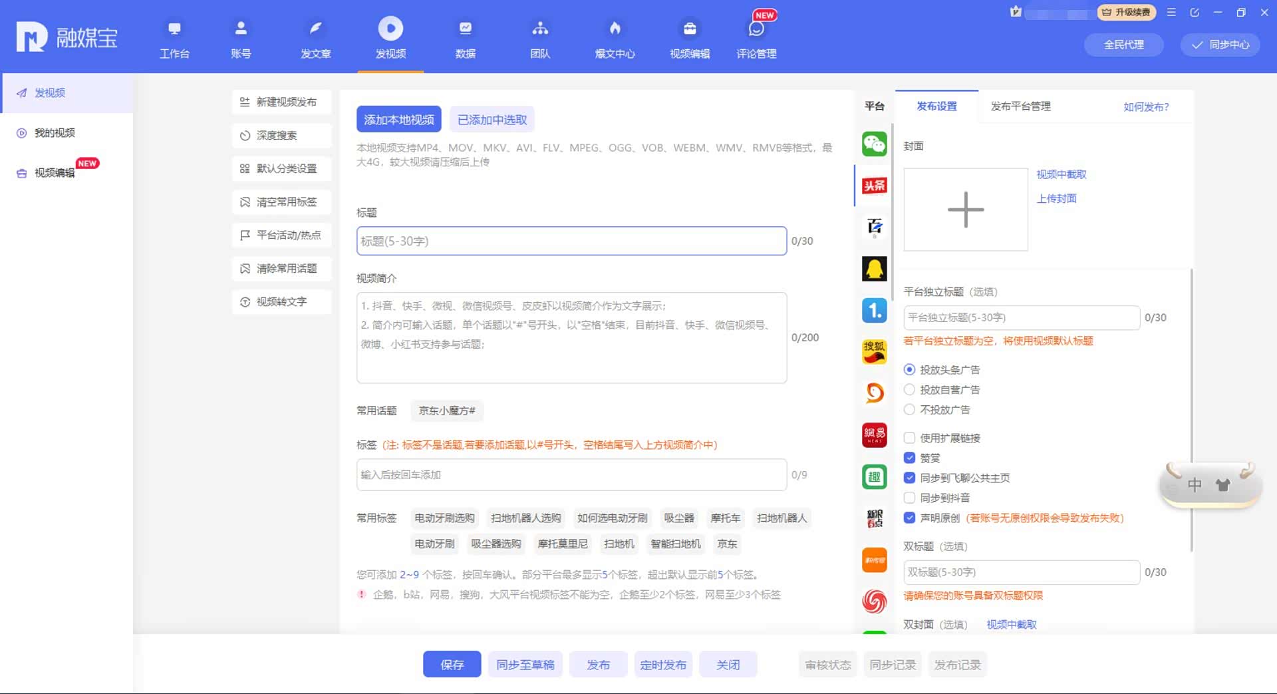
Task: Open the 数据 section icon
Action: (465, 29)
